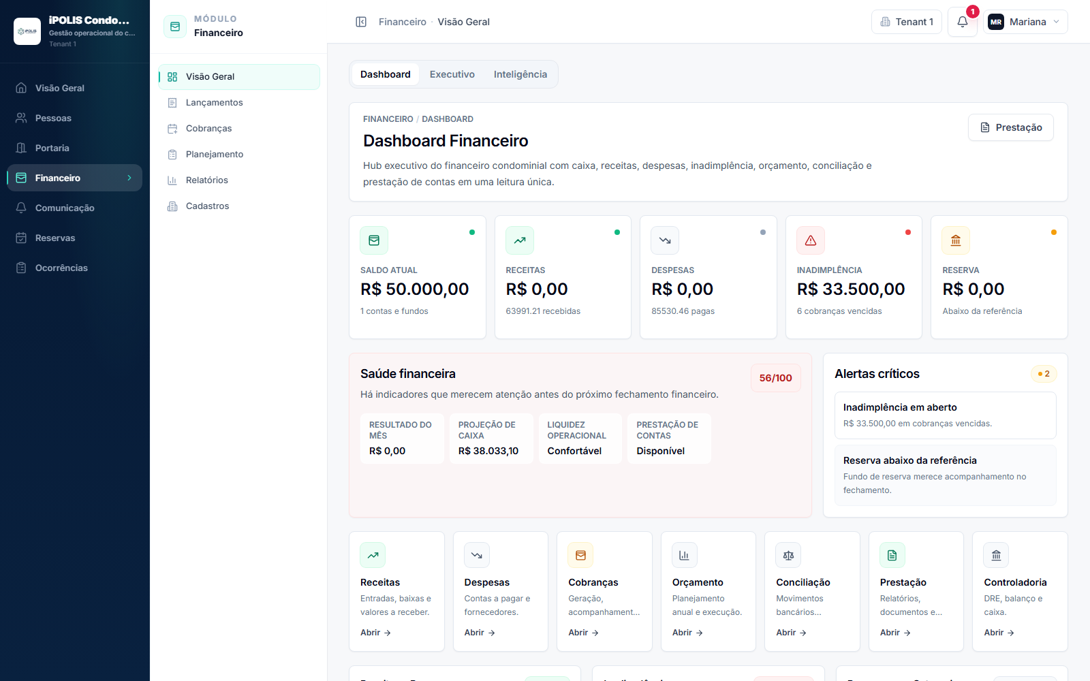Open Planejamento in Financeiro submenu
This screenshot has height=681, width=1090.
coord(239,155)
